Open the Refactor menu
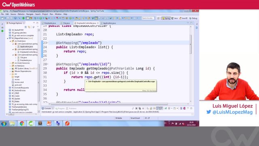 tap(21, 14)
